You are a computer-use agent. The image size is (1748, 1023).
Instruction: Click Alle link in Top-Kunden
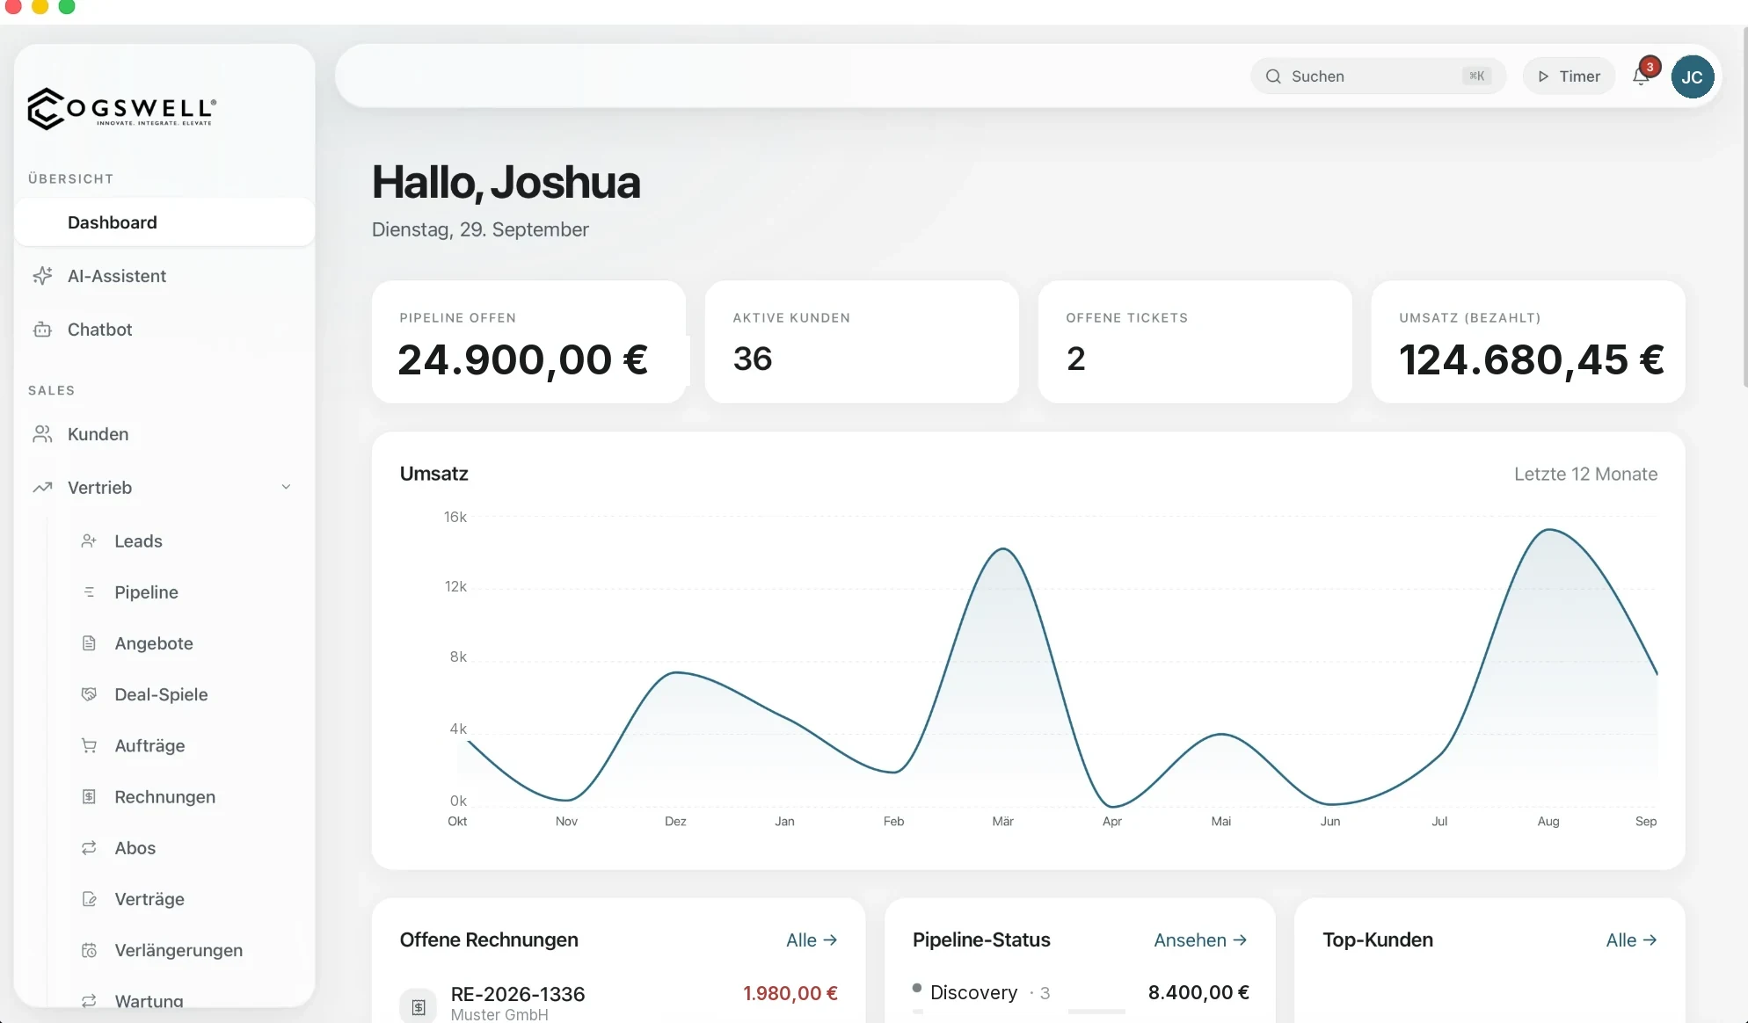coord(1631,940)
